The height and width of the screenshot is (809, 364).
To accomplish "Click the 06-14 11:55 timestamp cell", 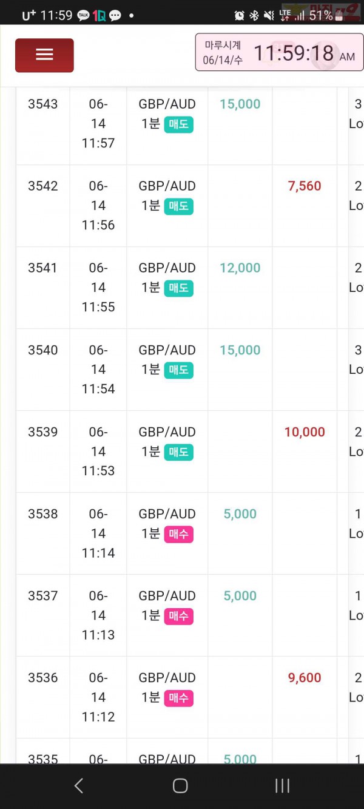I will point(98,288).
